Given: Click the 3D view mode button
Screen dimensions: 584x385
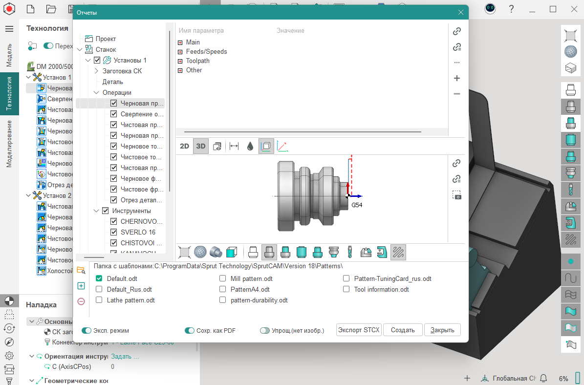Looking at the screenshot, I should tap(200, 146).
